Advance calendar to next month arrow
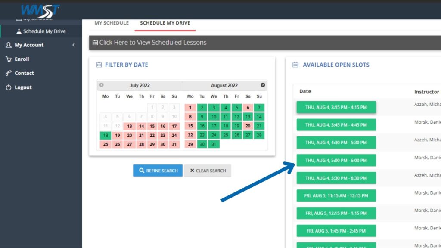Image resolution: width=441 pixels, height=248 pixels. coord(263,85)
